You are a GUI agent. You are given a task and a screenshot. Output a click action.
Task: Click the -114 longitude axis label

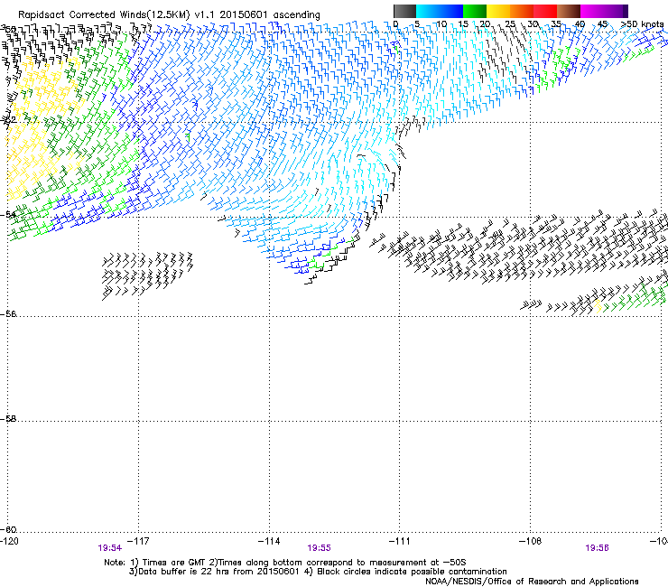269,541
